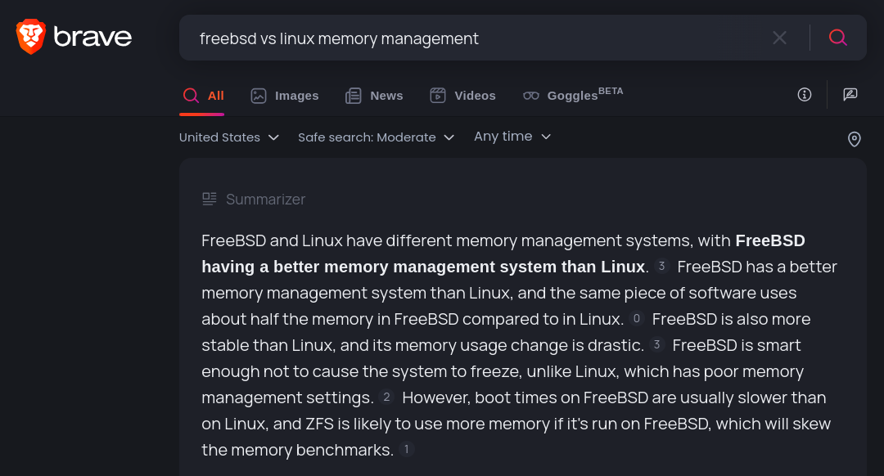Switch to the Images tab
The height and width of the screenshot is (476, 884).
click(x=285, y=96)
